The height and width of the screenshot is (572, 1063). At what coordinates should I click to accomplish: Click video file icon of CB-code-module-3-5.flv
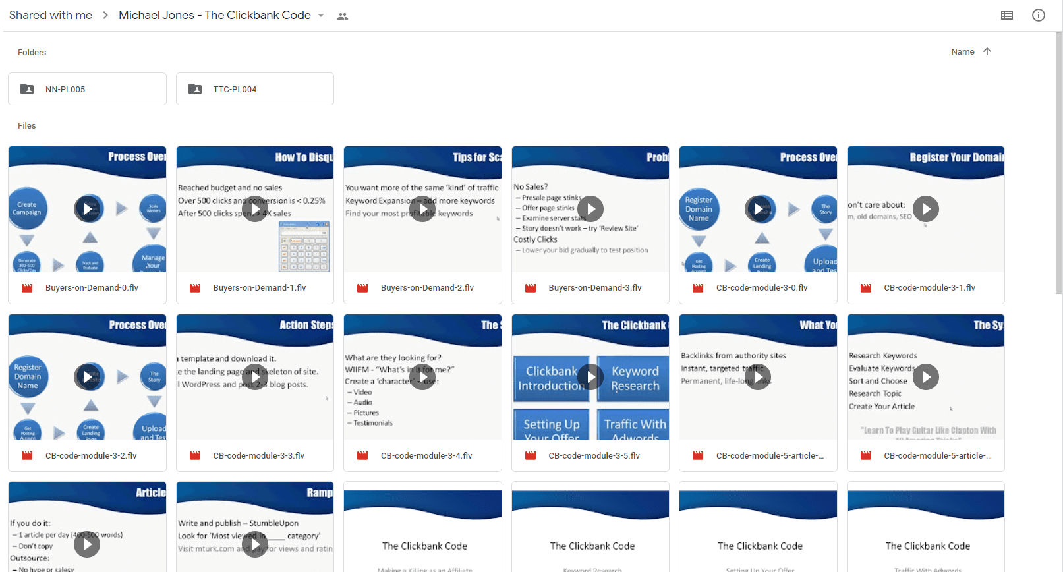click(x=531, y=455)
